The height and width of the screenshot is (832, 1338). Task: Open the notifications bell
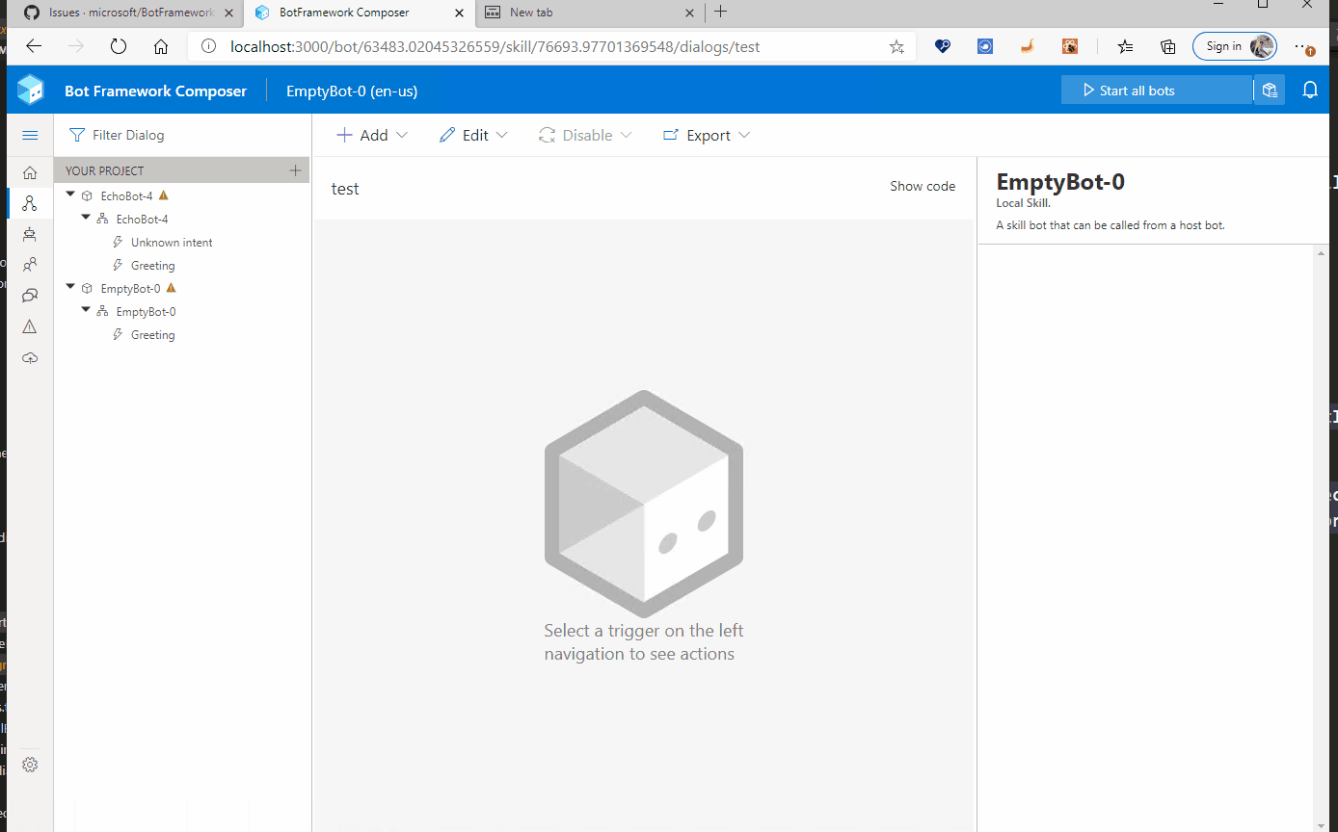tap(1310, 90)
